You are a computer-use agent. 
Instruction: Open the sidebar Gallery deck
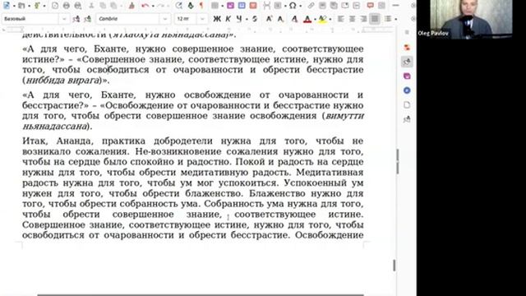pyautogui.click(x=407, y=76)
